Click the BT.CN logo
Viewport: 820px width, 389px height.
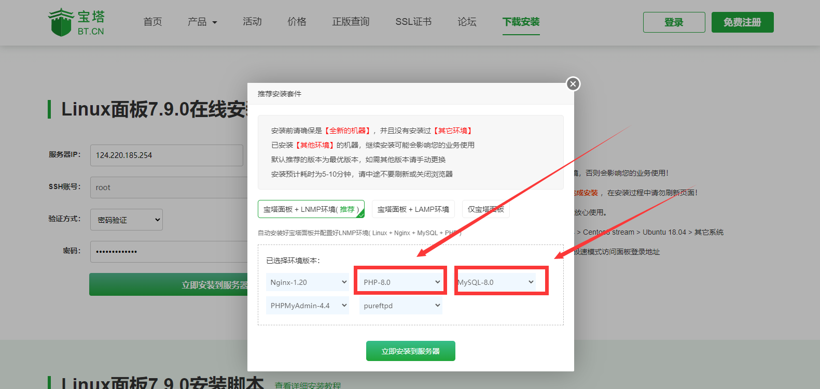coord(76,22)
